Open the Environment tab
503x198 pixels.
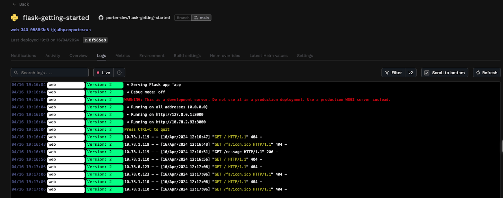(x=152, y=56)
